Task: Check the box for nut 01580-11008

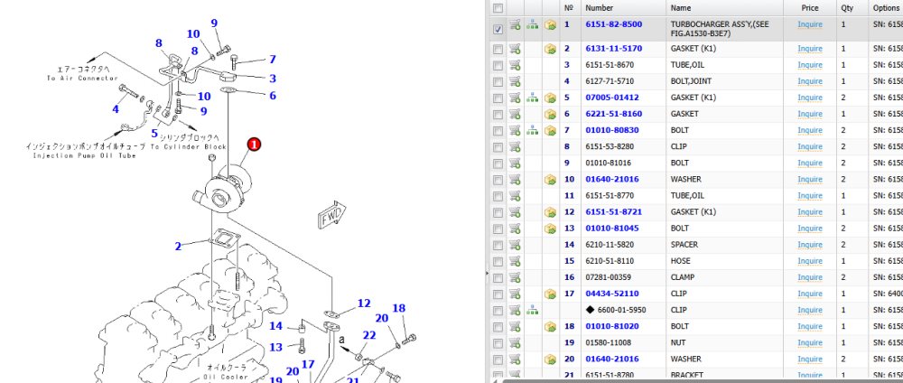Action: coord(498,343)
